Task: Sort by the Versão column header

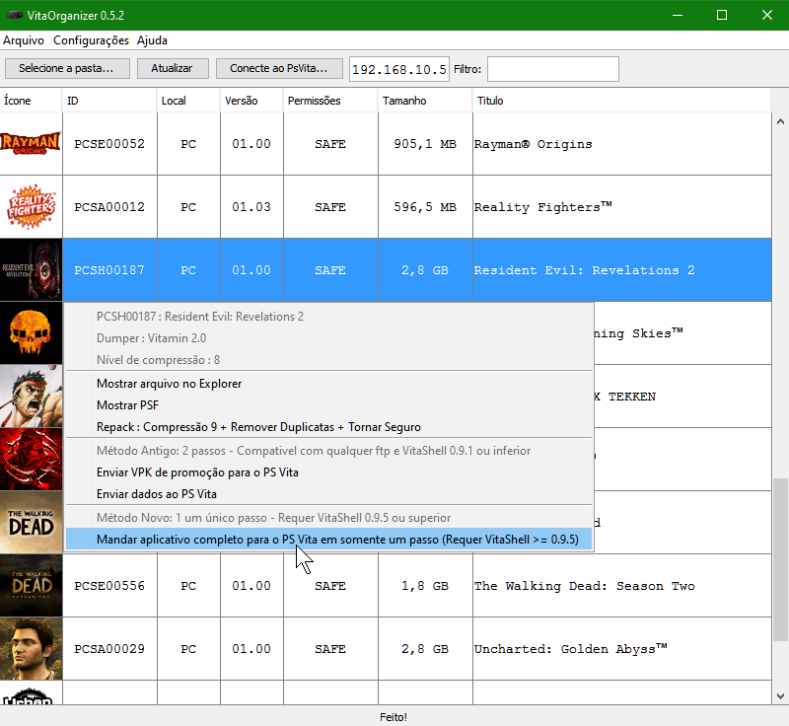Action: [251, 101]
